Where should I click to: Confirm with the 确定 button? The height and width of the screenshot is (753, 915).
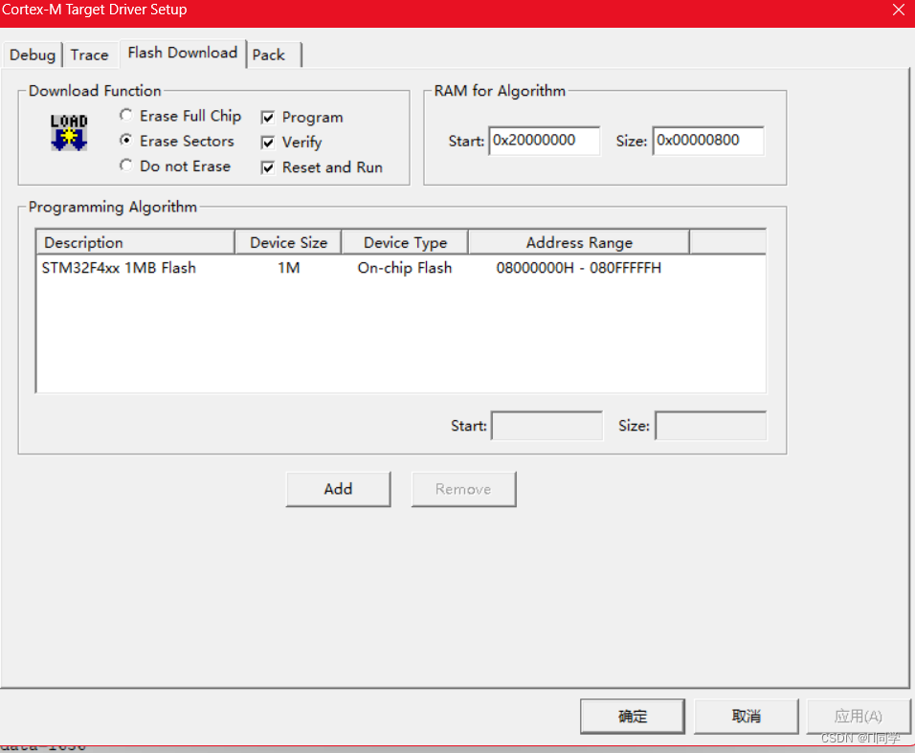[x=633, y=716]
